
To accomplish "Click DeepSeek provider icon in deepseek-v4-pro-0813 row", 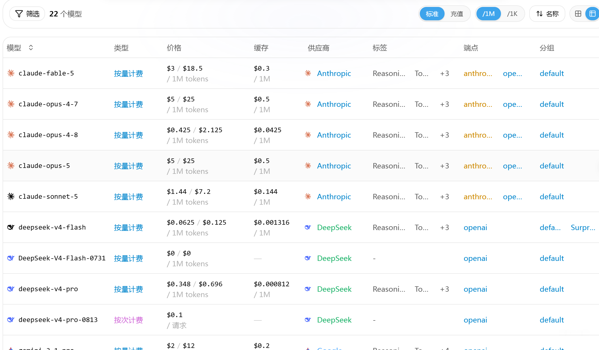I will 308,320.
